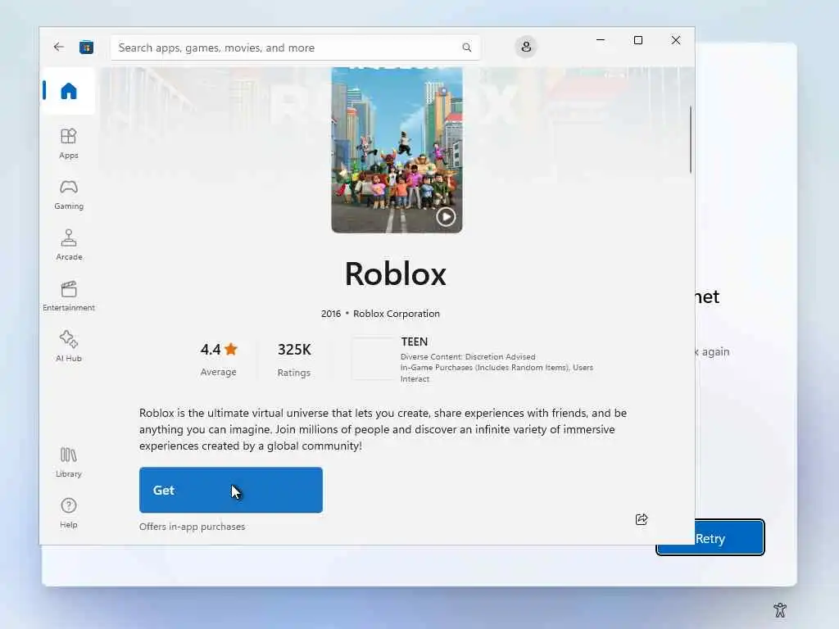Click the Roblox Corporation publisher link
Image resolution: width=839 pixels, height=629 pixels.
397,314
